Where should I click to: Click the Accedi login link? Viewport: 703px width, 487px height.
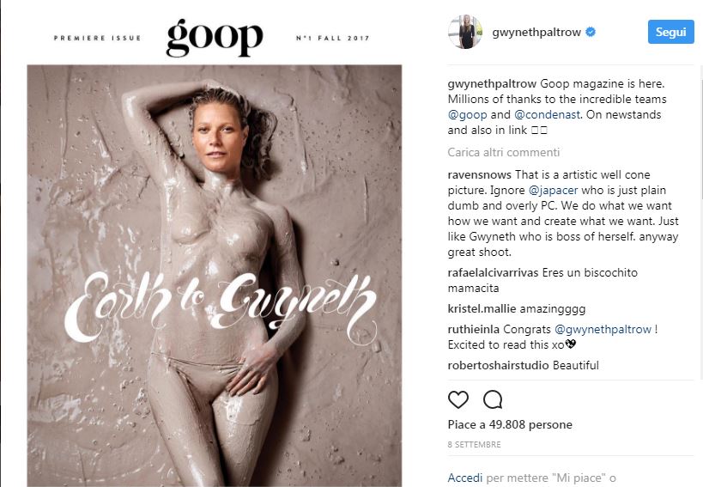[x=465, y=478]
